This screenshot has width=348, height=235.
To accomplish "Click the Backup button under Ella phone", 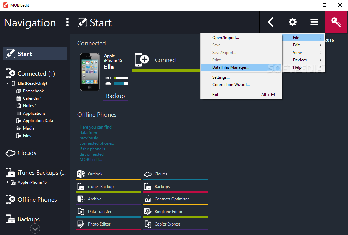I will [115, 96].
